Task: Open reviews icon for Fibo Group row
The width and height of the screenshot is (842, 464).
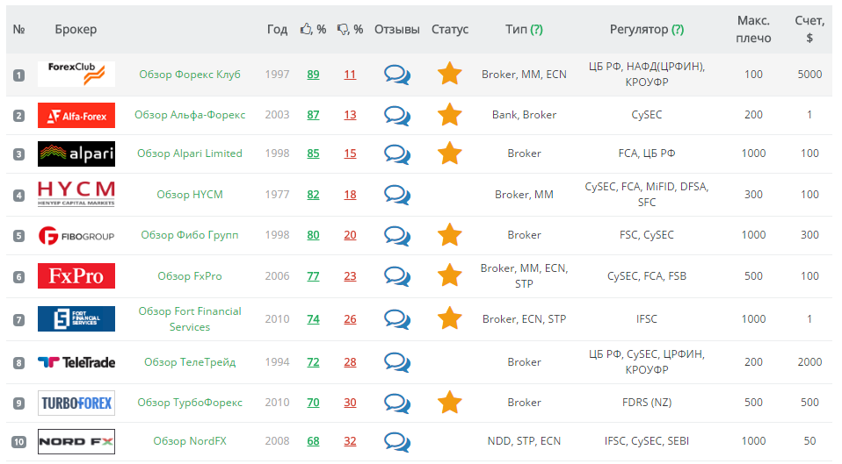Action: pos(397,235)
